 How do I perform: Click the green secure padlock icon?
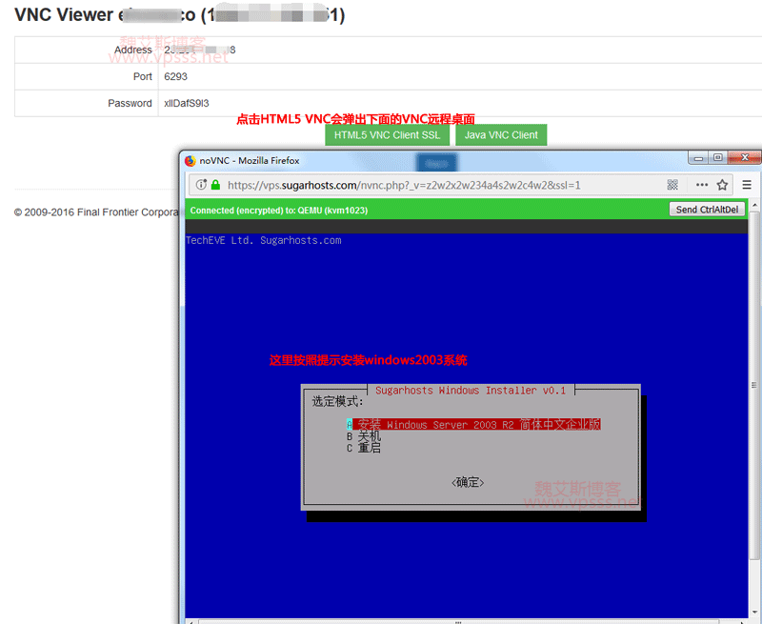215,185
